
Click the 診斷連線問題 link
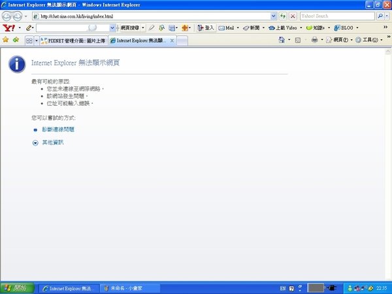58,129
